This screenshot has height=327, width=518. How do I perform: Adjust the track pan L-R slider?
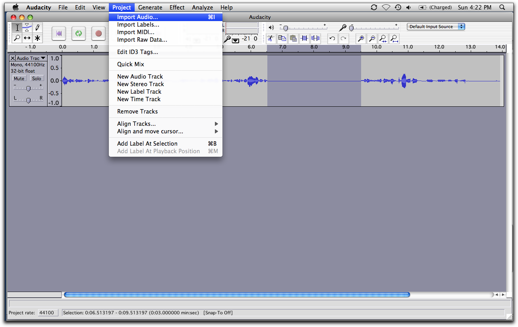(28, 100)
